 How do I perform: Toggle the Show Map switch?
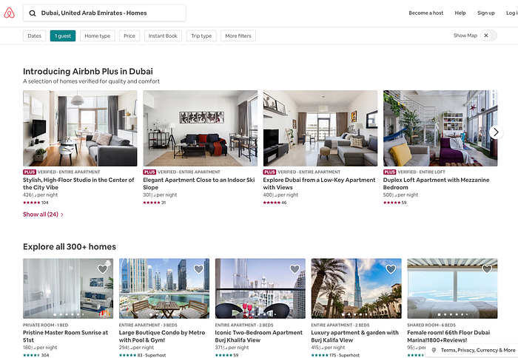click(x=488, y=36)
